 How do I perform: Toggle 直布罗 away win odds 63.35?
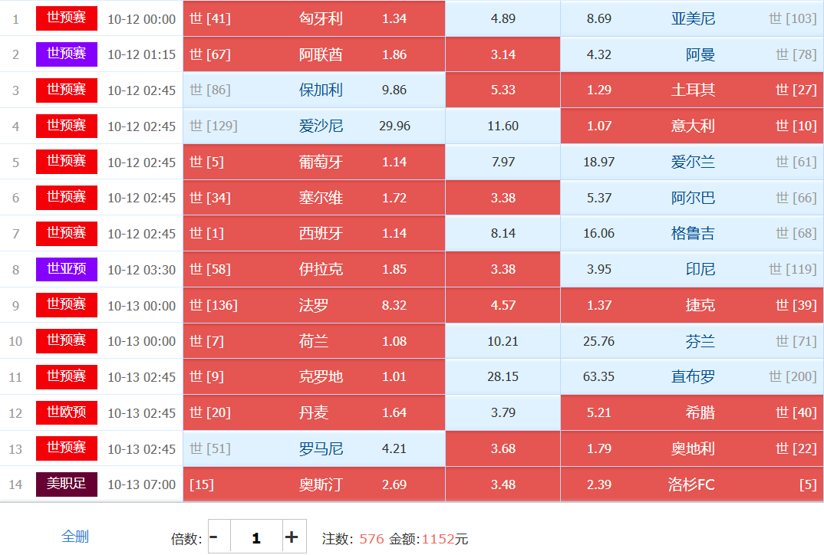pos(598,377)
